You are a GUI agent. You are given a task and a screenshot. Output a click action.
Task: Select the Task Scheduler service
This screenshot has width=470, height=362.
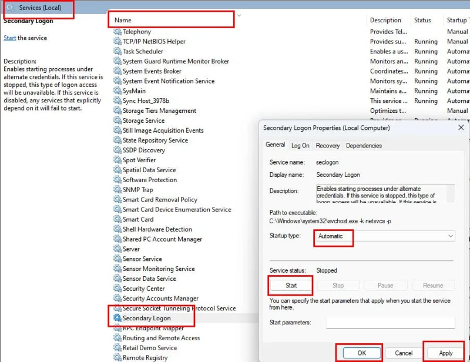tap(142, 51)
